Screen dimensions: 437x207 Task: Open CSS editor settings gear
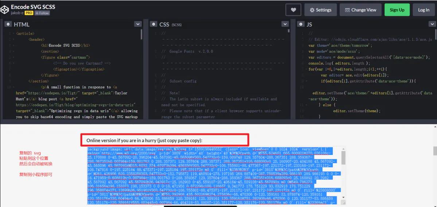pos(153,24)
